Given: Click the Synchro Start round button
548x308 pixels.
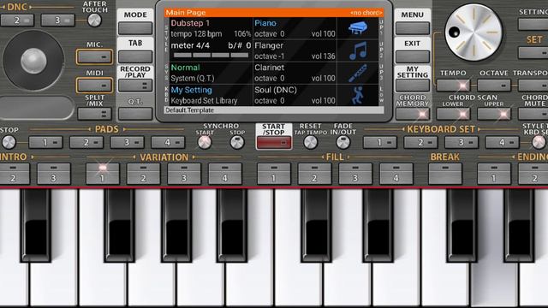Looking at the screenshot, I should 205,143.
